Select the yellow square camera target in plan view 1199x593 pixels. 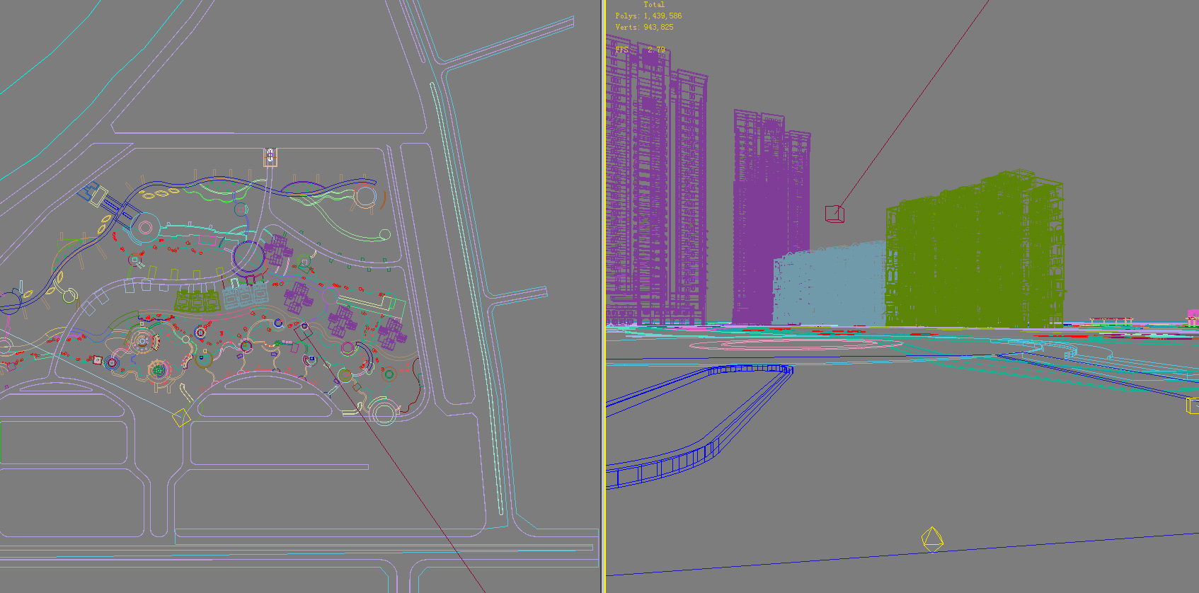tap(181, 418)
